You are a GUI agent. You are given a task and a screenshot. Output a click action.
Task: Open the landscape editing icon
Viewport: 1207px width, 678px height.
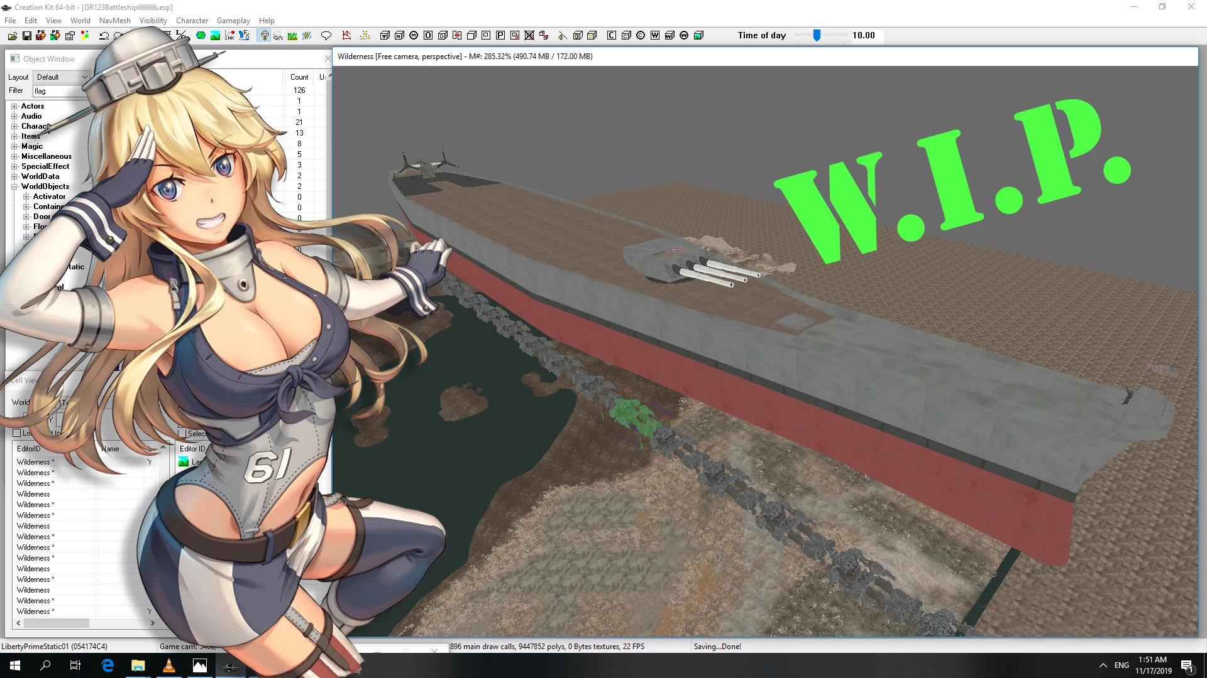pos(215,36)
